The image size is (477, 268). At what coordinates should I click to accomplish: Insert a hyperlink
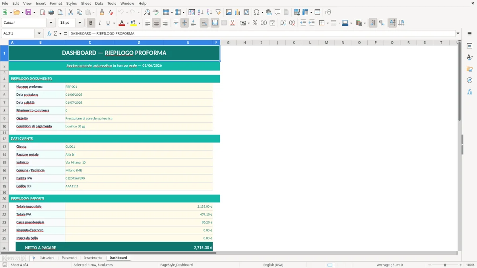click(x=269, y=12)
